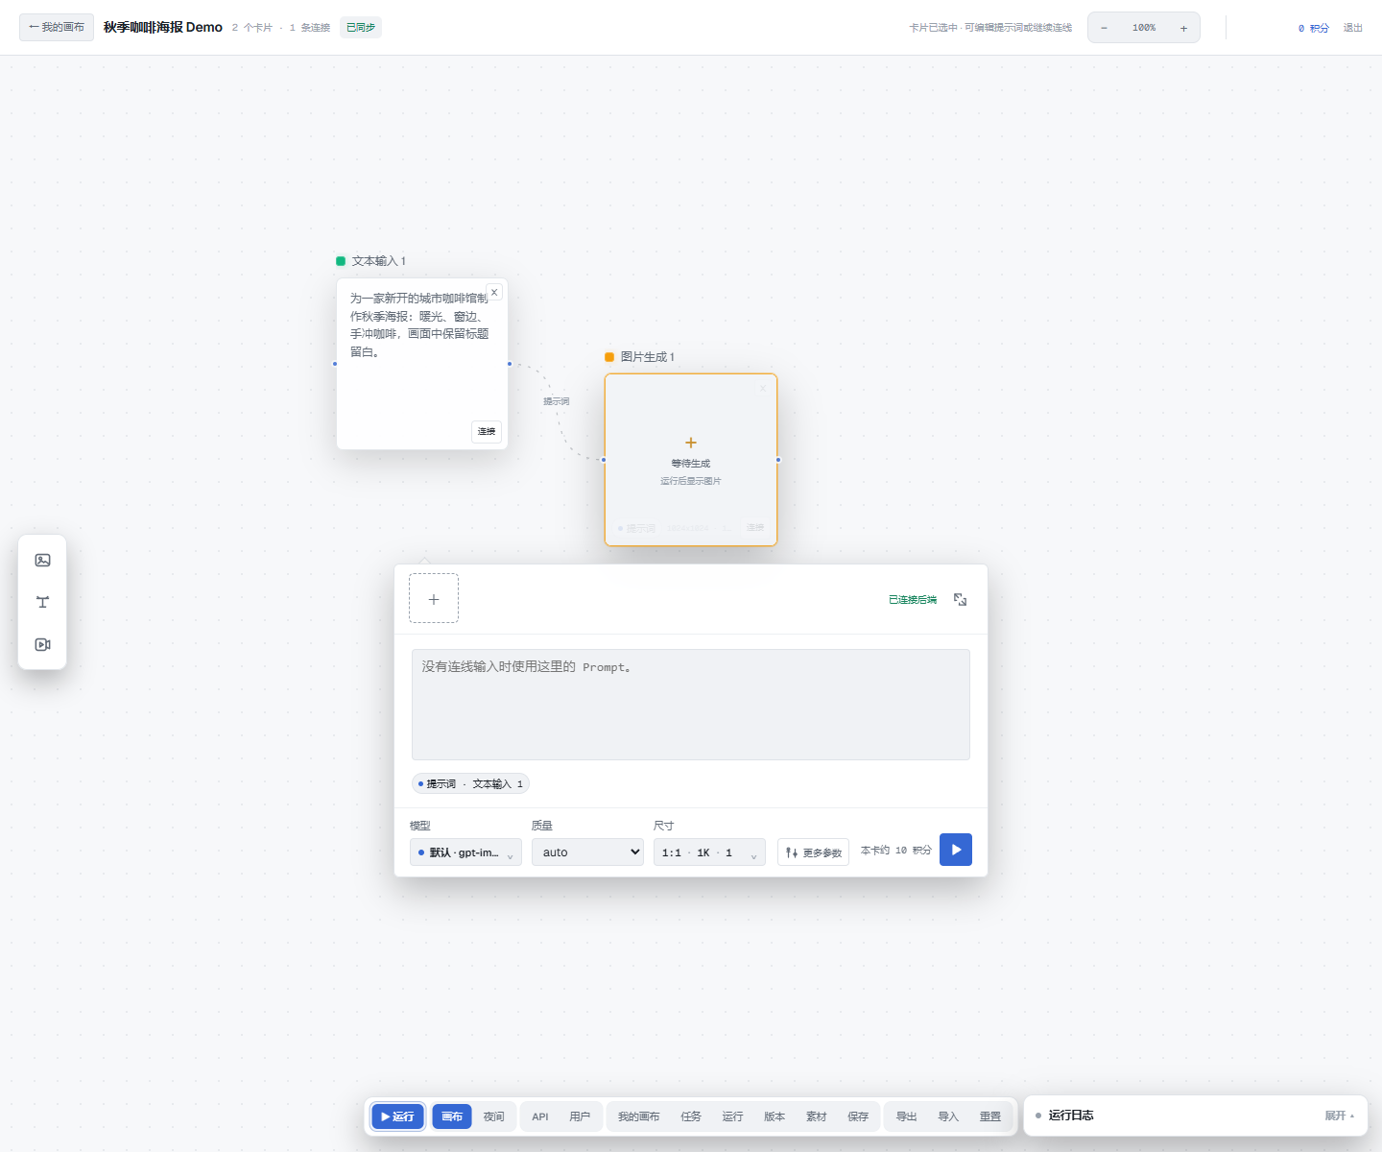The height and width of the screenshot is (1152, 1382).
Task: Open the 更多参数 settings
Action: pyautogui.click(x=813, y=852)
